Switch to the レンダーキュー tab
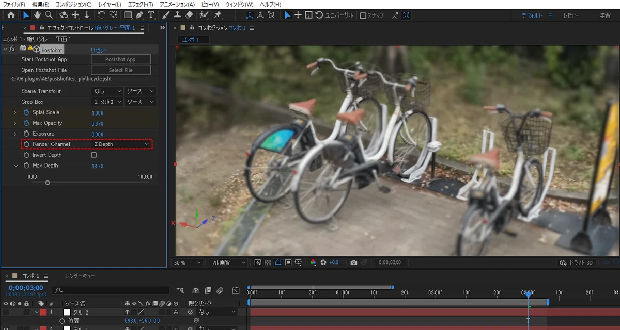This screenshot has height=330, width=620. [x=80, y=276]
